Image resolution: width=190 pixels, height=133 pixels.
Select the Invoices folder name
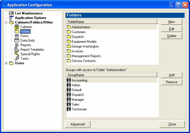point(77,51)
